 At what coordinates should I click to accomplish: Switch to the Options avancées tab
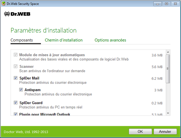(110, 40)
